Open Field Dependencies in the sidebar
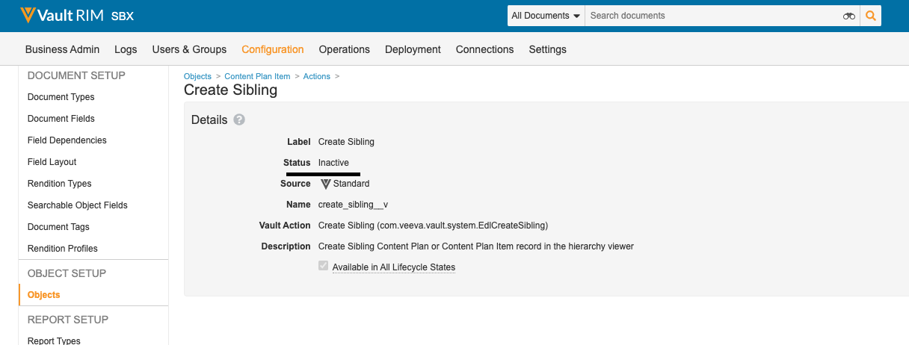The image size is (909, 345). point(67,140)
